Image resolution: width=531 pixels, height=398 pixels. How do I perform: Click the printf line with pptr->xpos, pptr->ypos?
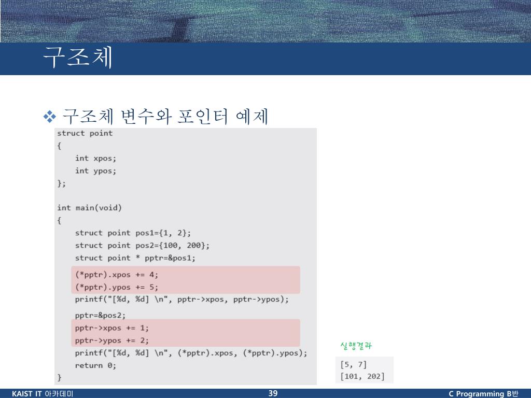pos(182,300)
